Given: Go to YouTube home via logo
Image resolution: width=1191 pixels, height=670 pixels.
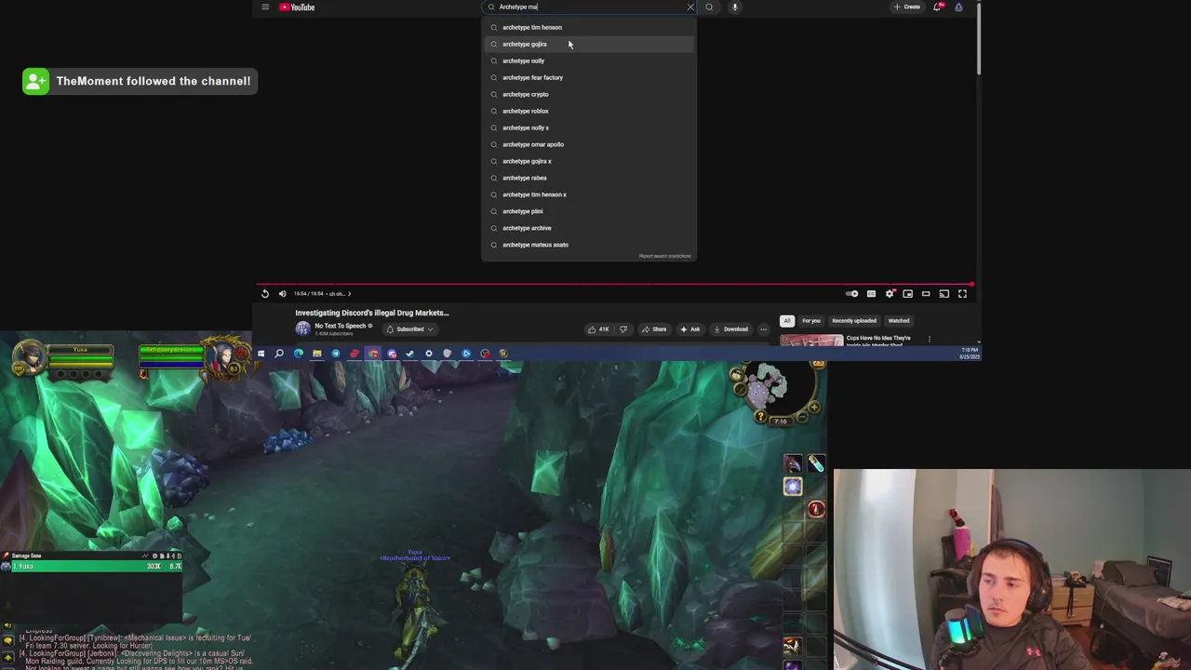Looking at the screenshot, I should 298,7.
